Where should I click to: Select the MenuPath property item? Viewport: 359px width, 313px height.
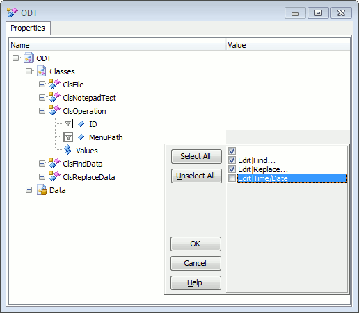106,137
